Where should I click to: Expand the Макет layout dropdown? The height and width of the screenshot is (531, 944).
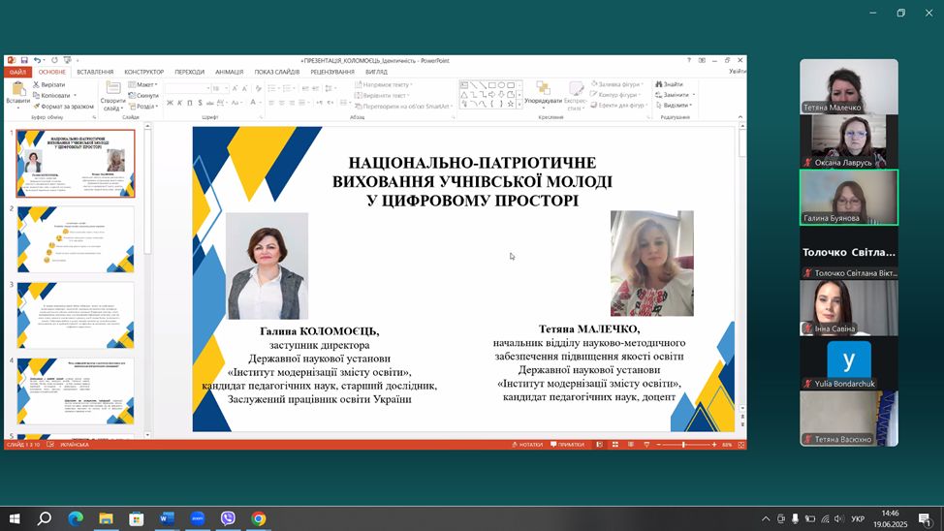pyautogui.click(x=146, y=84)
